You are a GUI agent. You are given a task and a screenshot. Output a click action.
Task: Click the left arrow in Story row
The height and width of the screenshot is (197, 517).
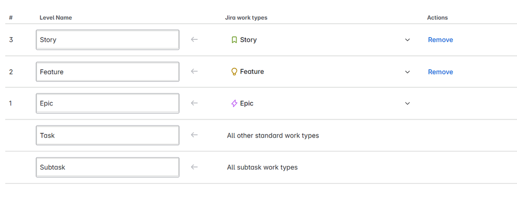click(x=194, y=39)
